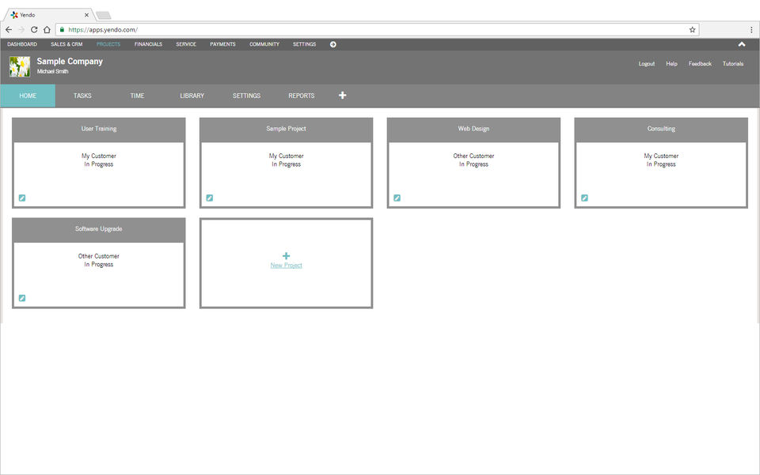
Task: Switch to the Reports tab
Action: (302, 96)
